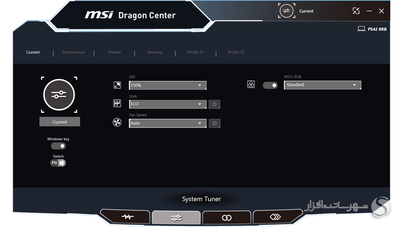The height and width of the screenshot is (228, 403).
Task: Switch to the Theater profile tab
Action: [114, 52]
